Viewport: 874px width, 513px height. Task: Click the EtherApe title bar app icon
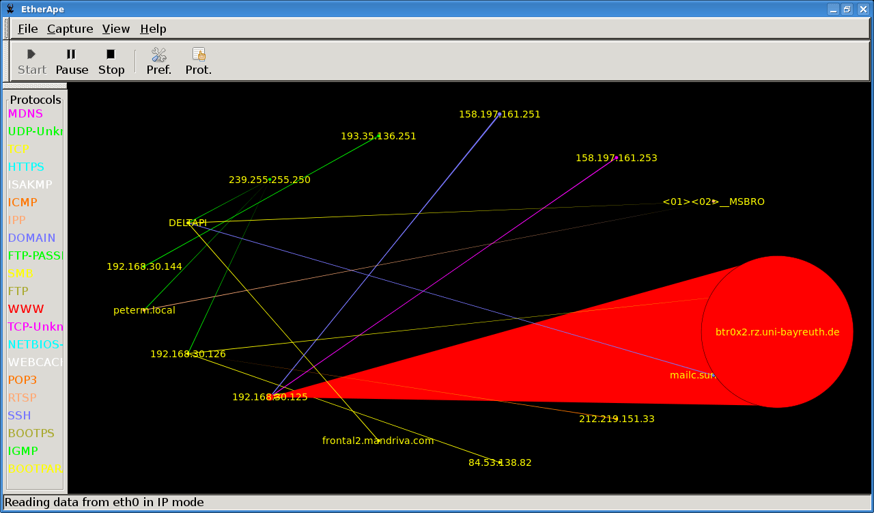[x=11, y=9]
